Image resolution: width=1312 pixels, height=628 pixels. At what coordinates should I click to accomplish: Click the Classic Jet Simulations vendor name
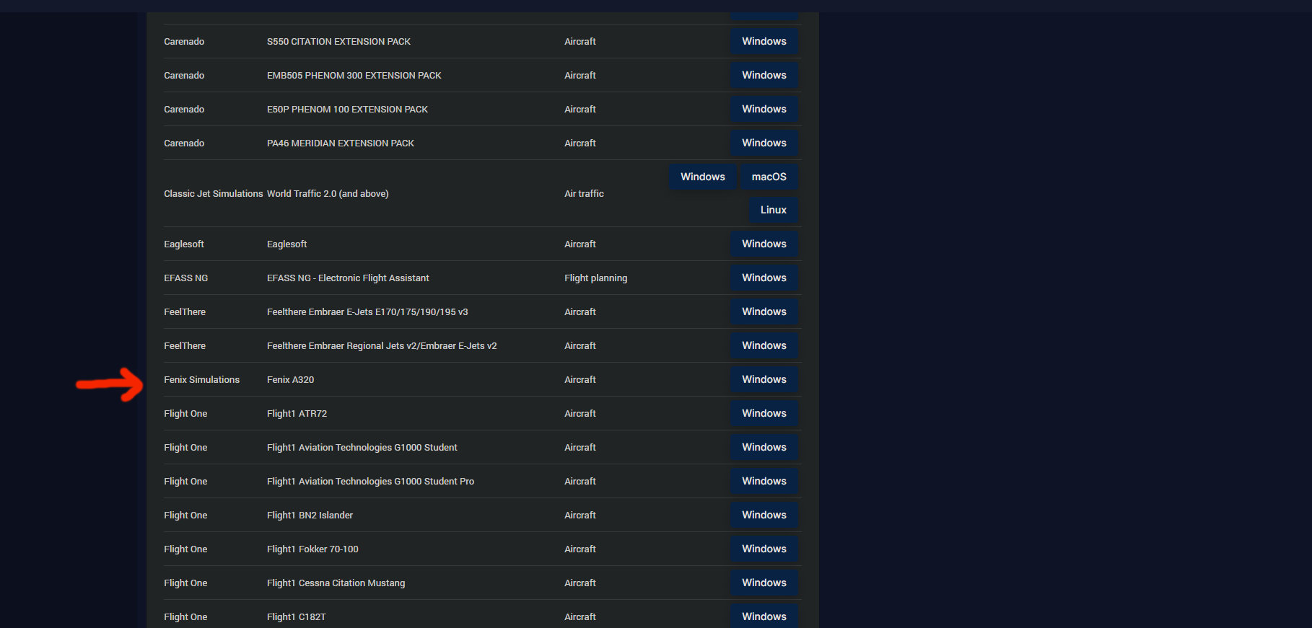pos(213,194)
